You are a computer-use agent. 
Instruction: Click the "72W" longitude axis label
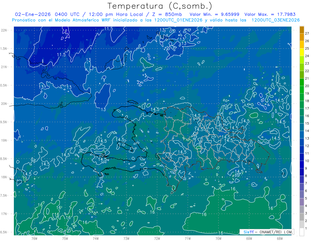click(x=157, y=238)
